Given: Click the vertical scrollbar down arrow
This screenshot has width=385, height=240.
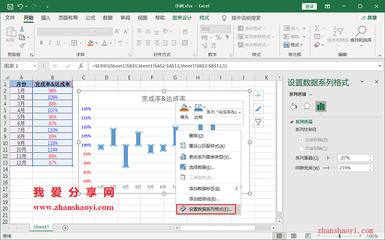Looking at the screenshot, I should pos(280,221).
